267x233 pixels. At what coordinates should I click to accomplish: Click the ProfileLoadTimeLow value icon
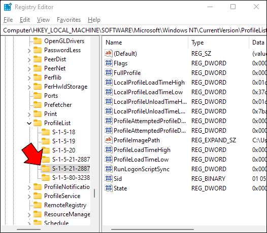click(x=109, y=160)
